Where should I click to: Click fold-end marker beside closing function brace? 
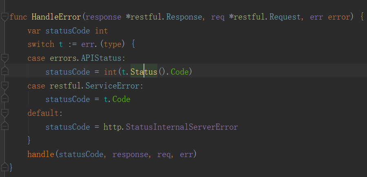tap(4, 167)
